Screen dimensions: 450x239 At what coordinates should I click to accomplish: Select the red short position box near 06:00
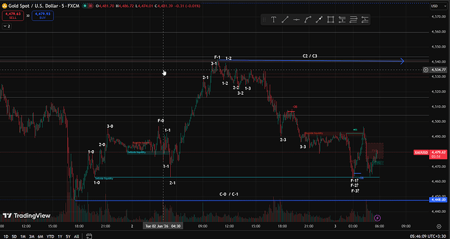(x=375, y=151)
